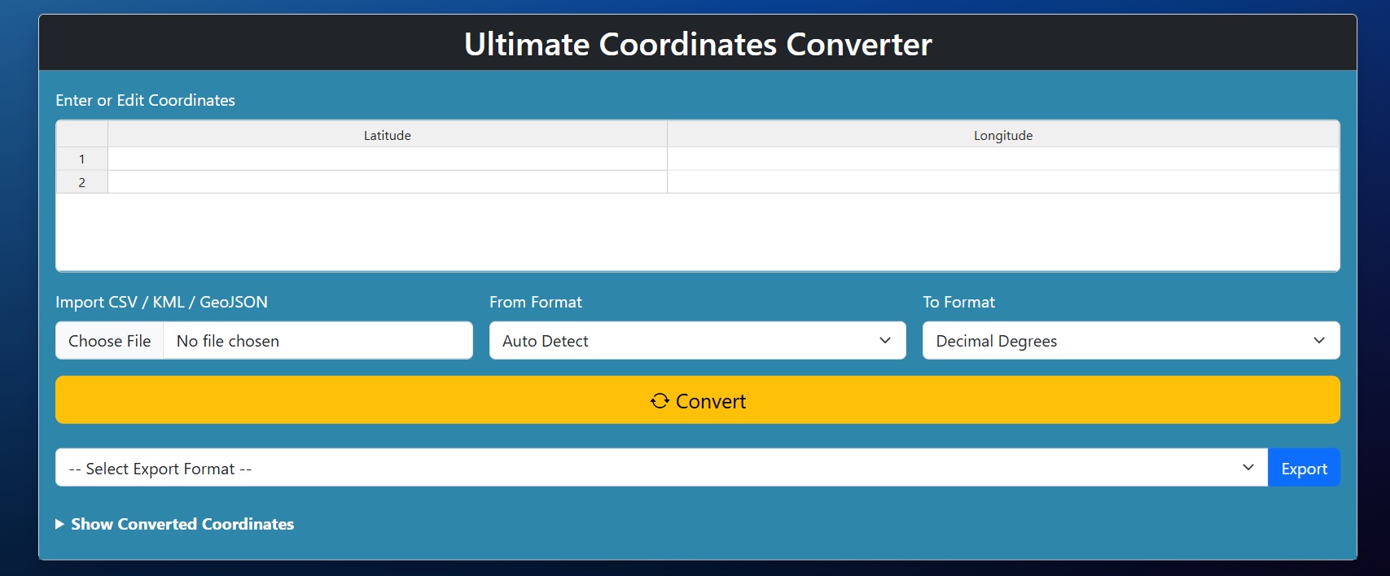This screenshot has height=576, width=1390.
Task: Click the 'No file chosen' text
Action: (228, 341)
